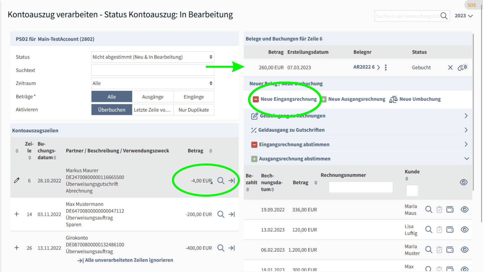The width and height of the screenshot is (483, 272).
Task: Toggle eye icon in invoice table header
Action: [x=463, y=182]
